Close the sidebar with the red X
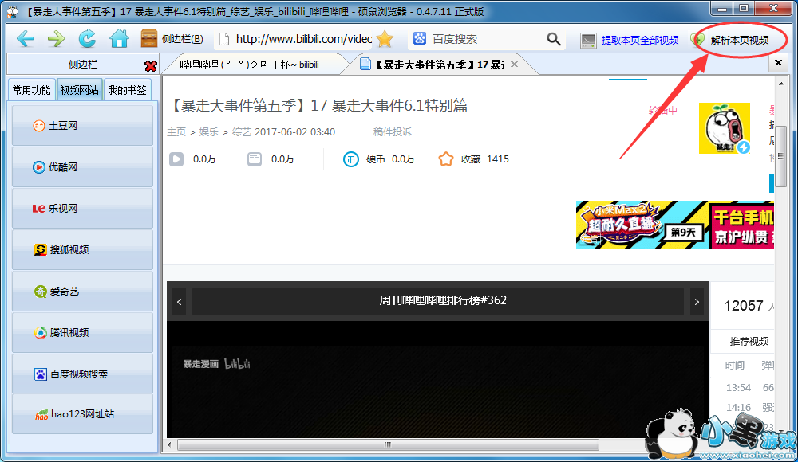The width and height of the screenshot is (798, 462). coord(151,66)
